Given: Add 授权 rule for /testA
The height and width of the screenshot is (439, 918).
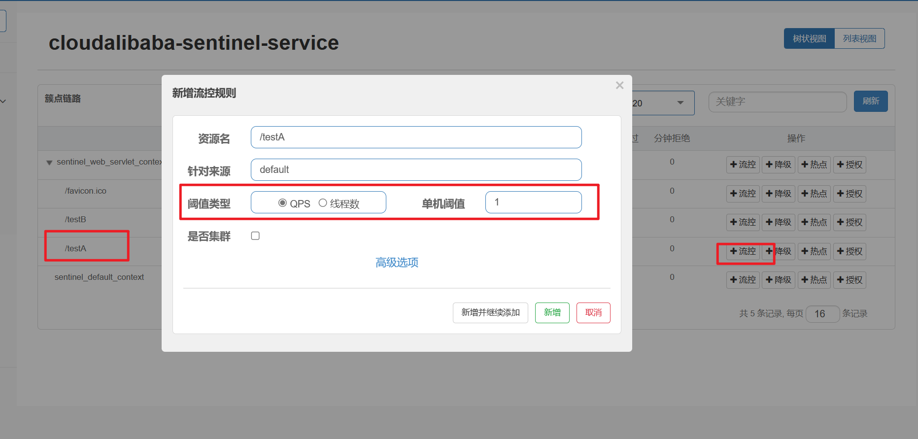Looking at the screenshot, I should (850, 251).
